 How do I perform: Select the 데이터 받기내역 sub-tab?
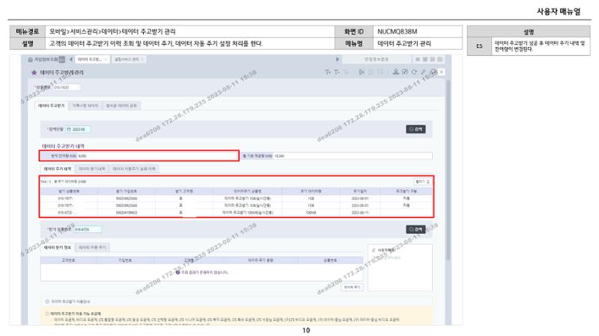click(x=91, y=169)
